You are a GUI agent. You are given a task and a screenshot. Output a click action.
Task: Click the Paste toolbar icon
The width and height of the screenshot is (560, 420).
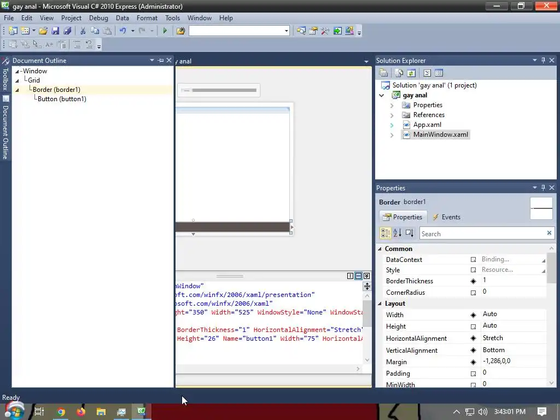107,31
